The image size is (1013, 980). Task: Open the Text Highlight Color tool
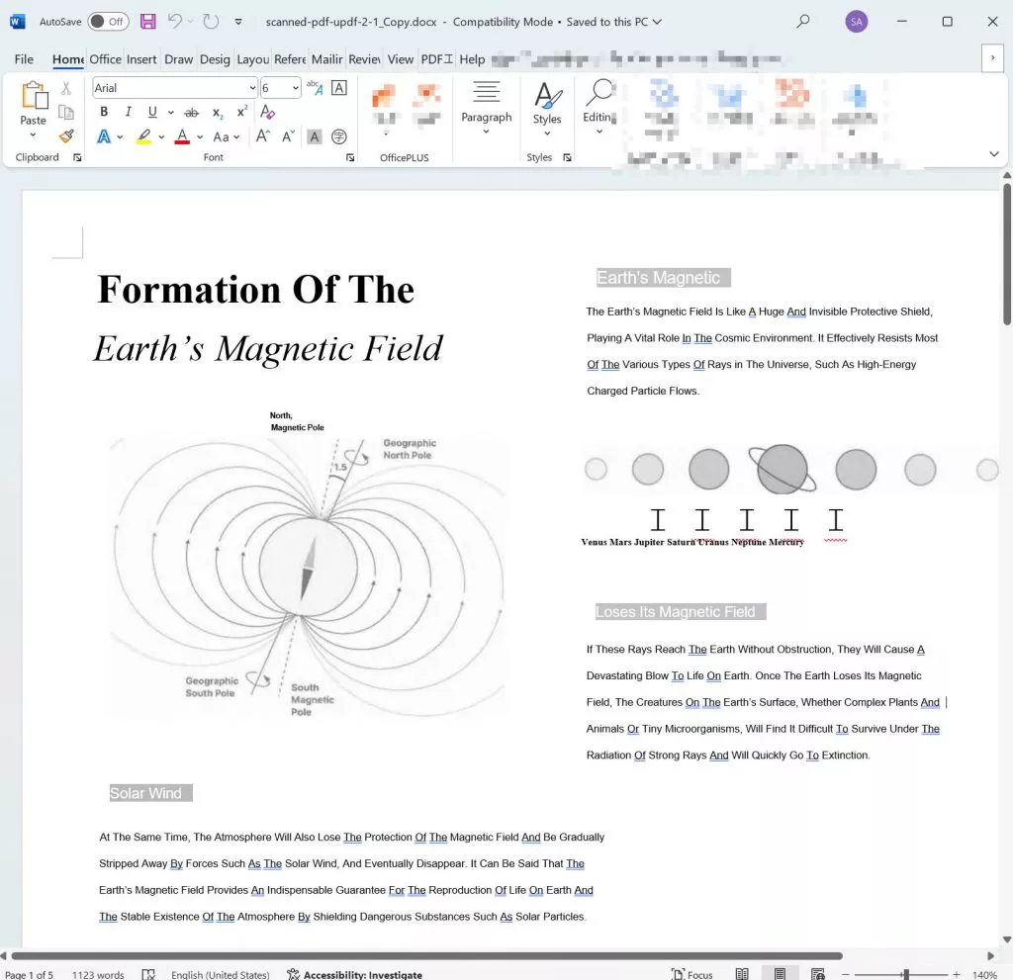(x=144, y=136)
